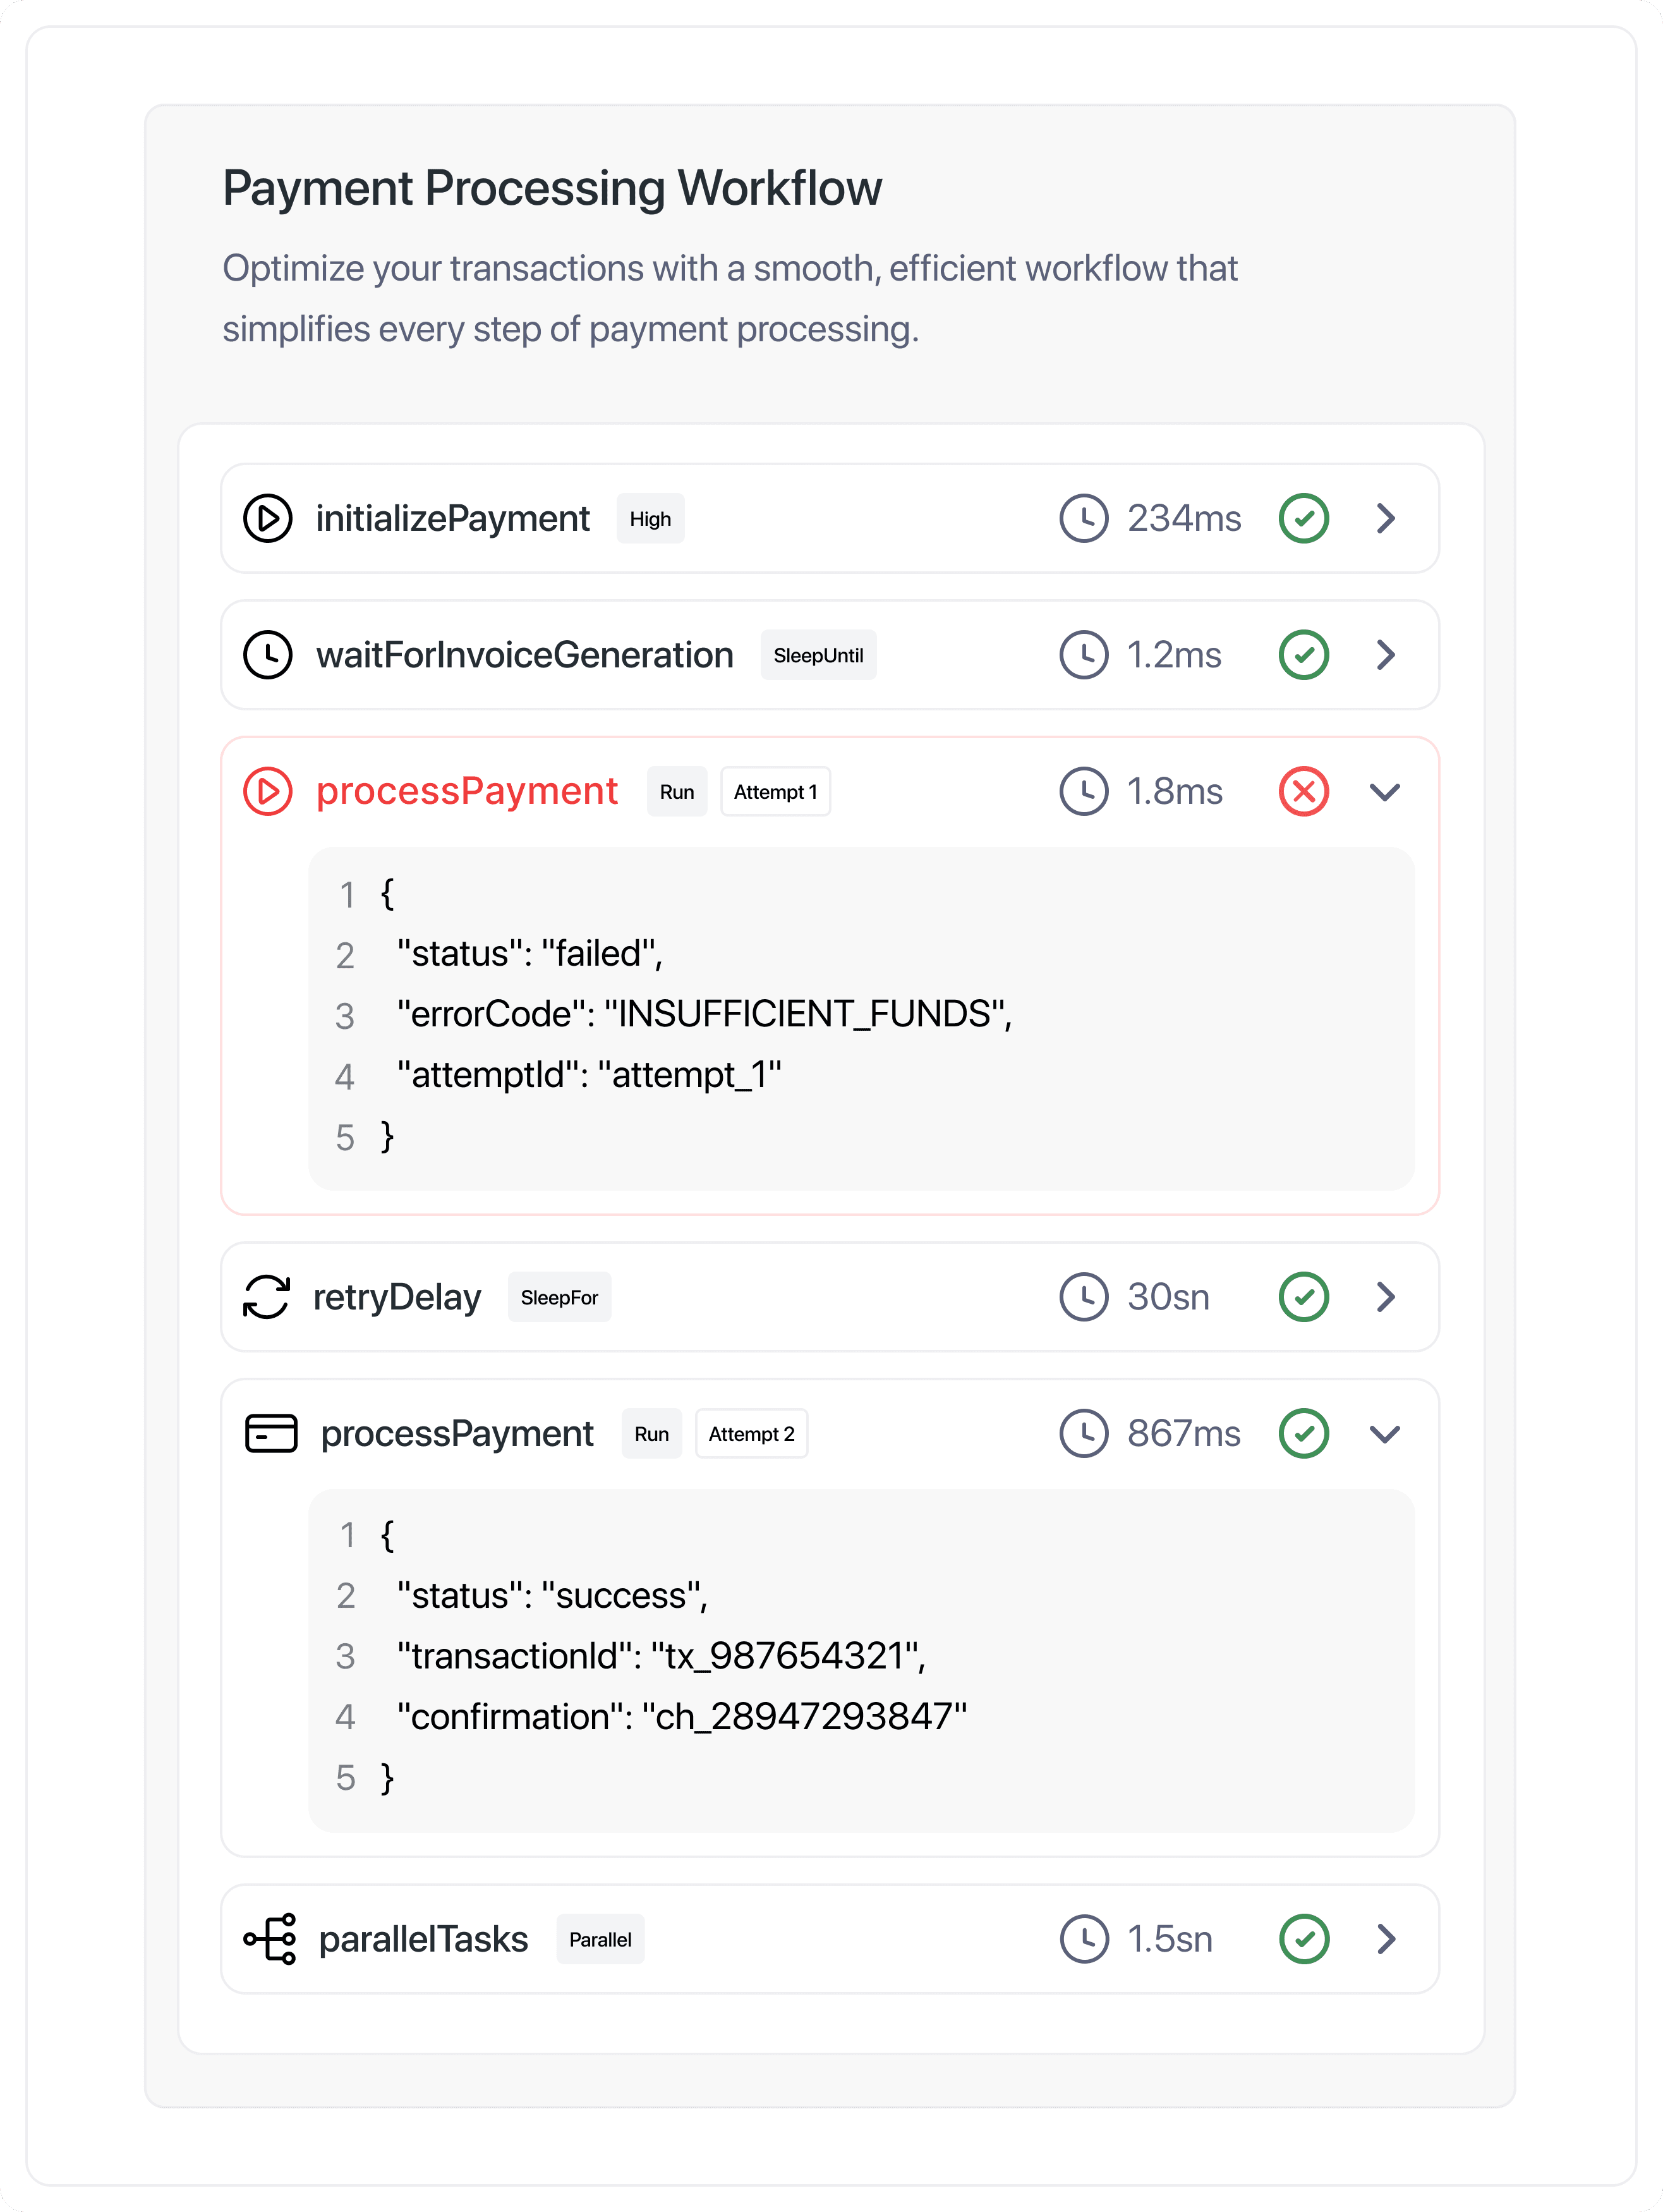Click the green check on parallelTasks row
1663x2212 pixels.
(x=1304, y=1939)
